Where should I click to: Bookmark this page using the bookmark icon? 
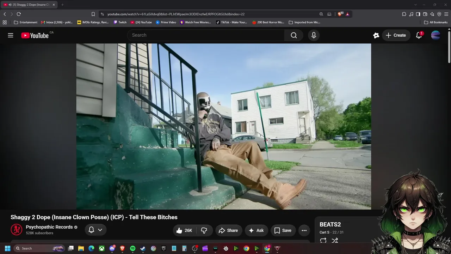[93, 14]
